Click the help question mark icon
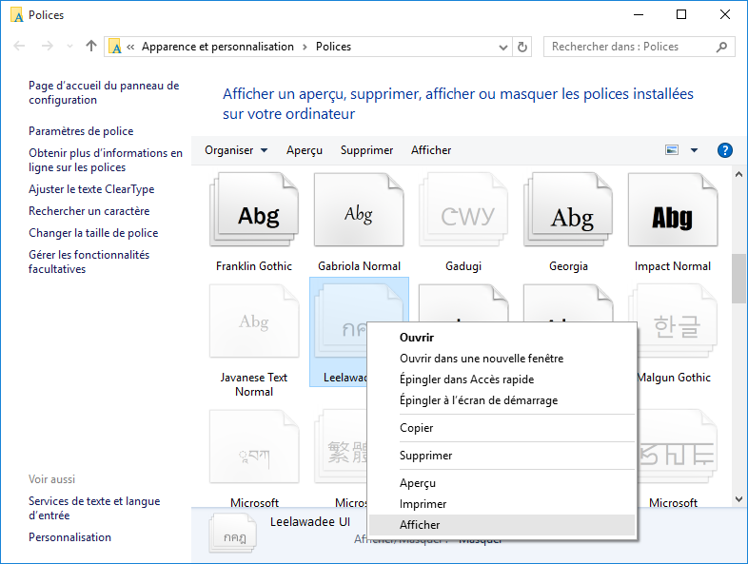The height and width of the screenshot is (564, 748). tap(724, 150)
